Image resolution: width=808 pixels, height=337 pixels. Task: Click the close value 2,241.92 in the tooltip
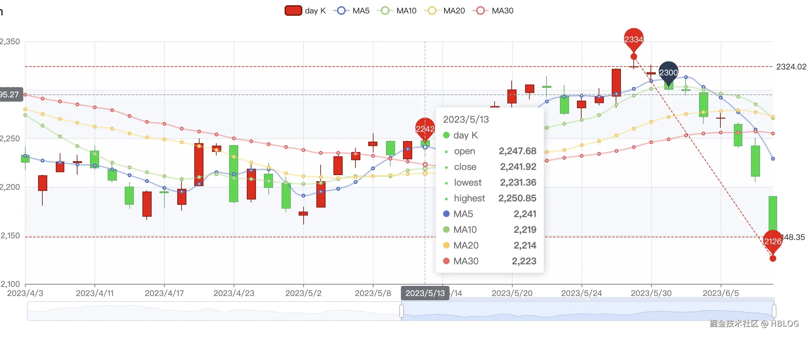point(518,167)
